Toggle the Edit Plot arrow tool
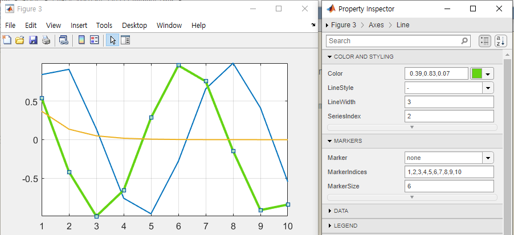 click(x=112, y=40)
